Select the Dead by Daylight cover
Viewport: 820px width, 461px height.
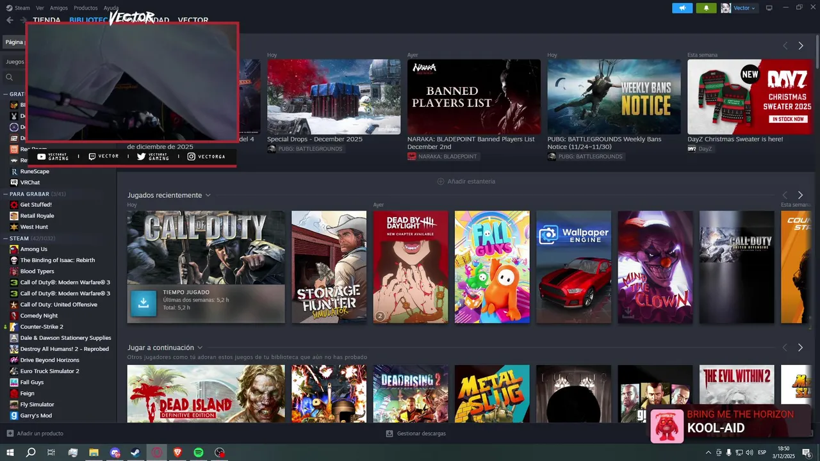[411, 267]
